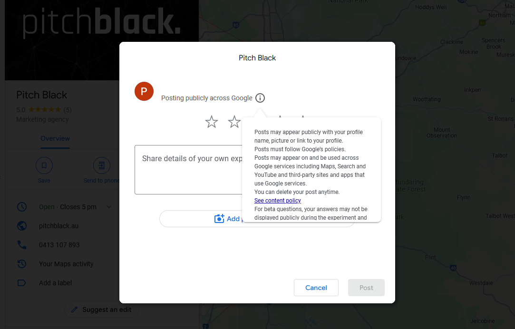The width and height of the screenshot is (515, 329).
Task: Click the Add photos camera icon
Action: [x=219, y=219]
